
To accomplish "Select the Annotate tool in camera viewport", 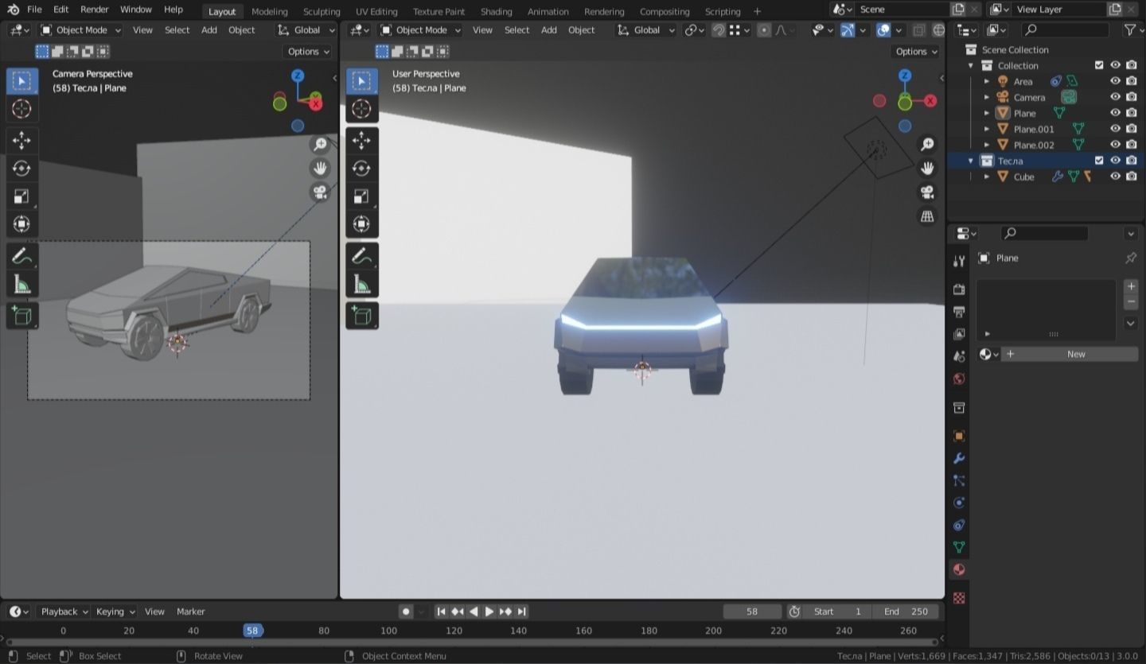I will click(21, 256).
